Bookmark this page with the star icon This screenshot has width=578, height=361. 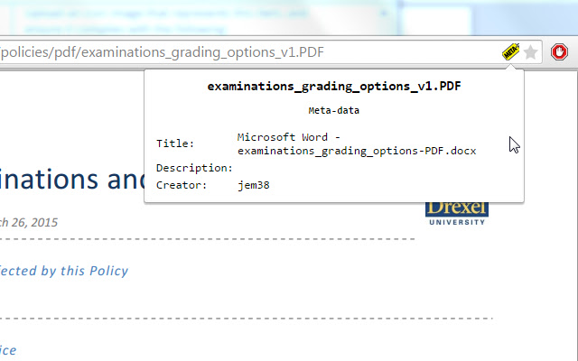[x=530, y=52]
